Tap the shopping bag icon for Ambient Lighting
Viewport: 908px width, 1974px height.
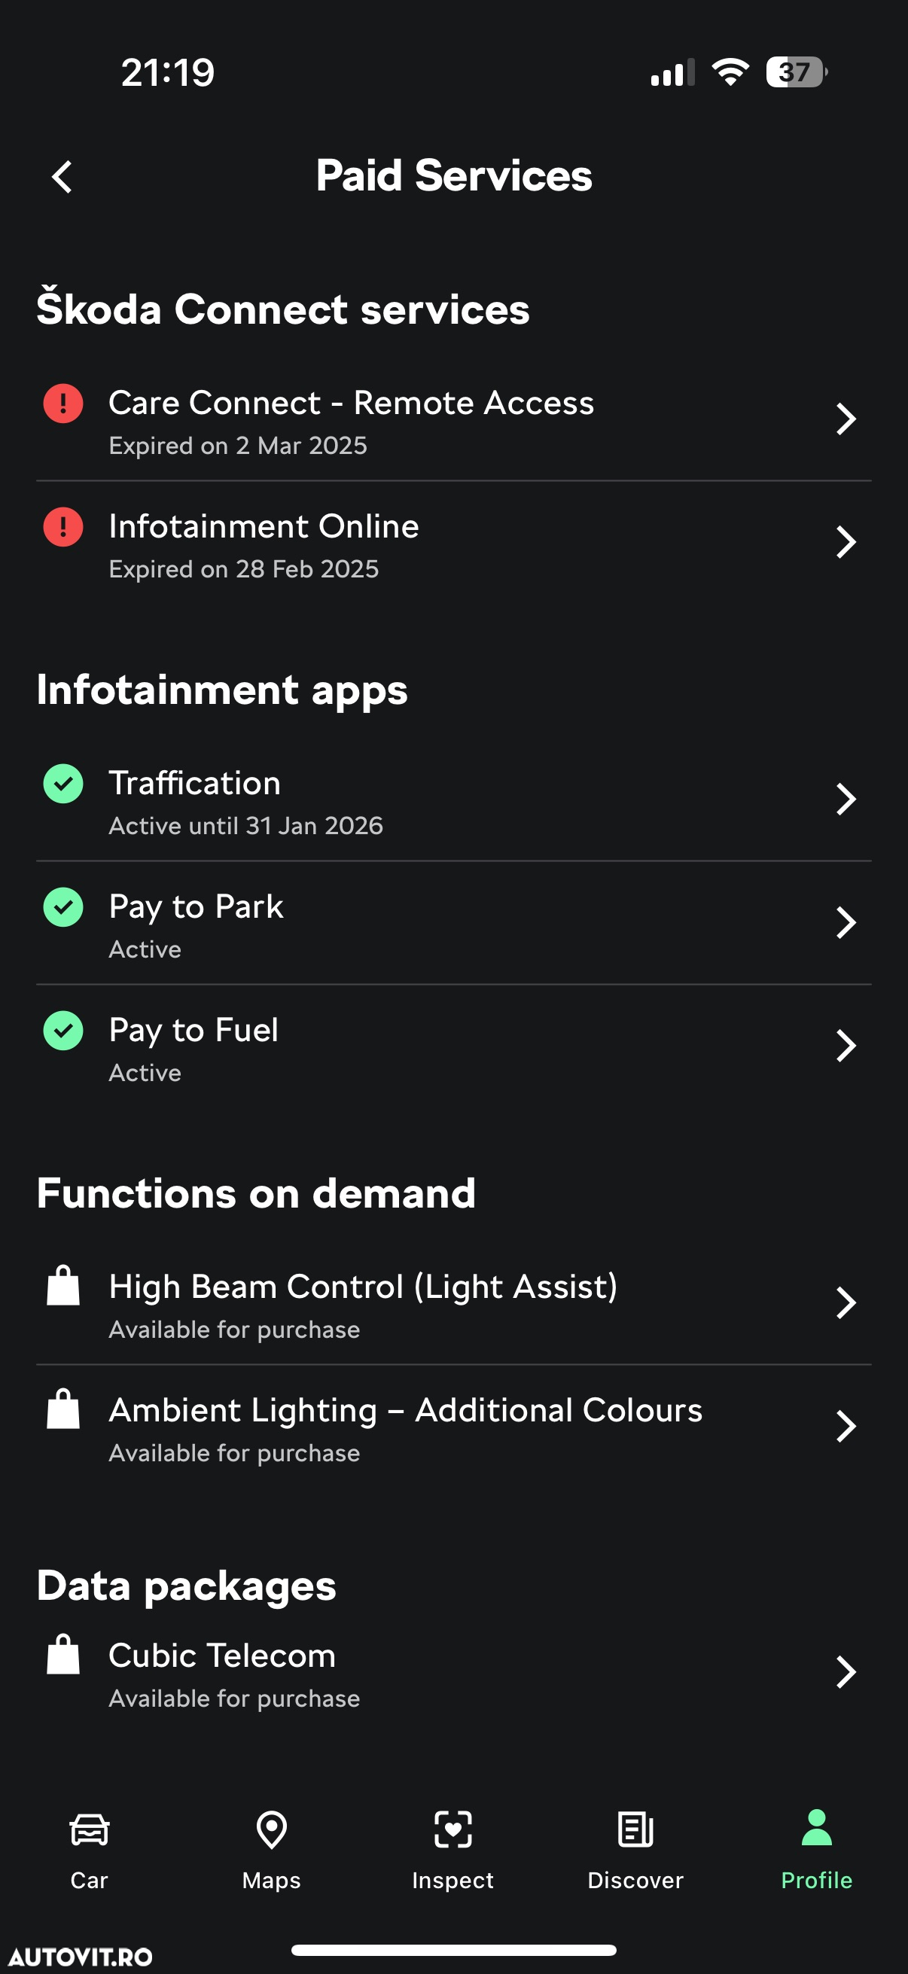pos(63,1409)
